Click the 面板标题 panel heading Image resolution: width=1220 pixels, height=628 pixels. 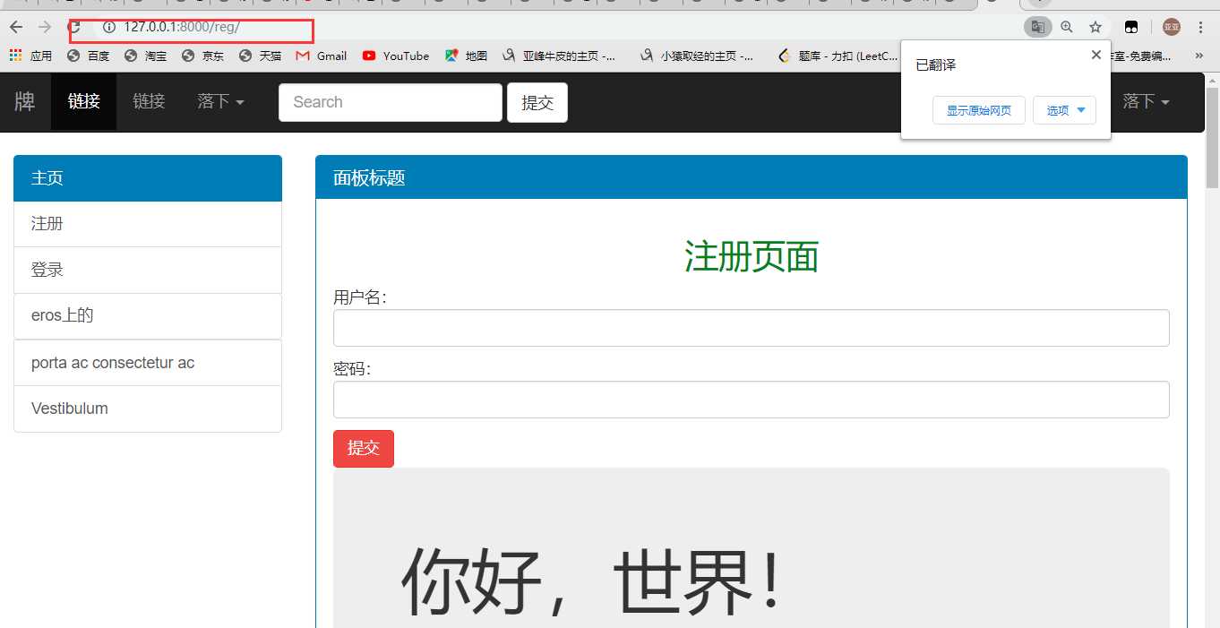point(752,177)
